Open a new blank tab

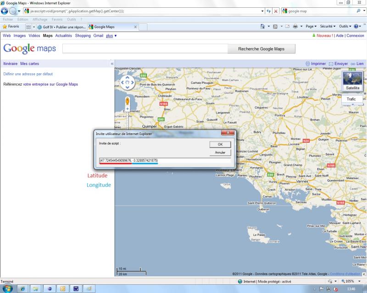[143, 27]
